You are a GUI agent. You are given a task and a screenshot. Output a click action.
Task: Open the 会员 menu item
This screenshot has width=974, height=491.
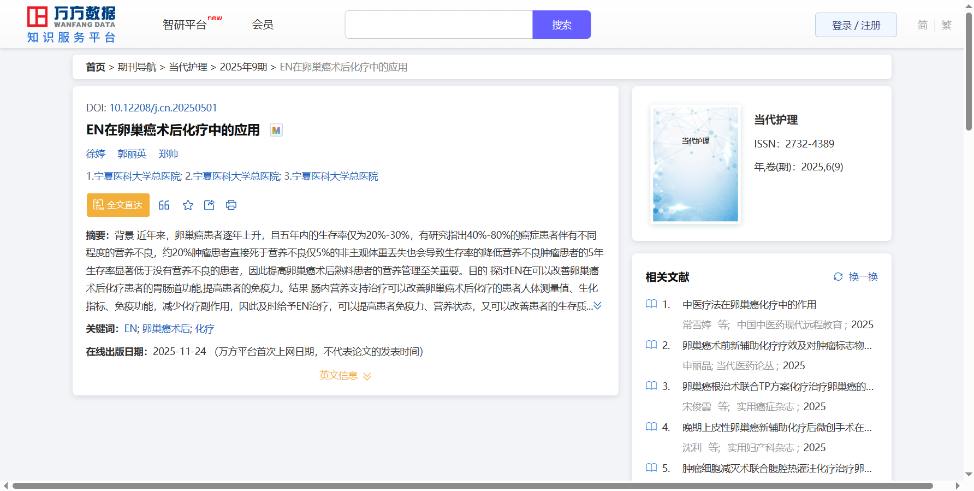pos(263,25)
